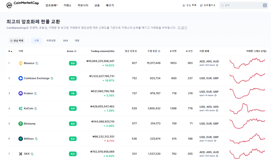Open the CoinMarketCap home logo
Image resolution: width=271 pixels, height=159 pixels.
[23, 5]
